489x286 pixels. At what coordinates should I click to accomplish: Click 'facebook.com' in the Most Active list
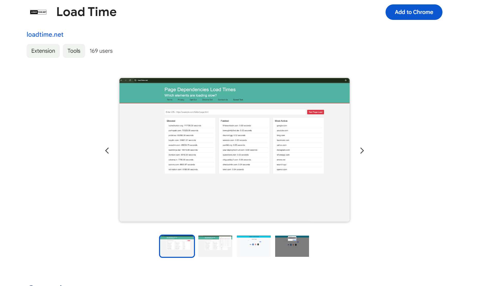tap(283, 140)
